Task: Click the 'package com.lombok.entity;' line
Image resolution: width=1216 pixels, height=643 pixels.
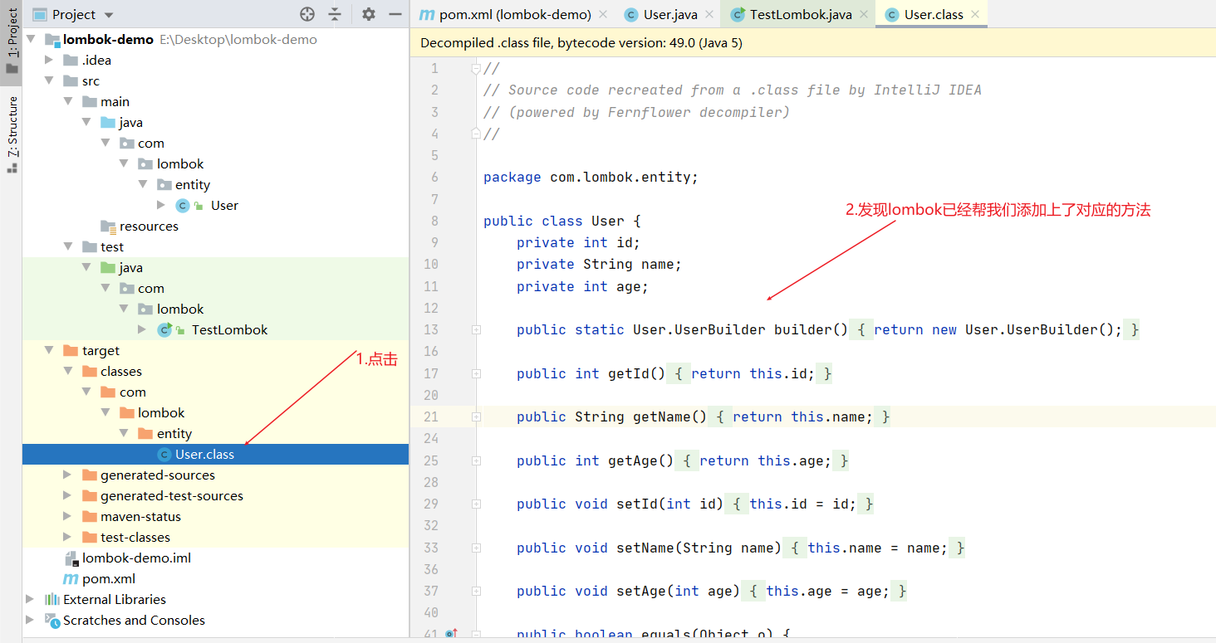Action: 591,177
